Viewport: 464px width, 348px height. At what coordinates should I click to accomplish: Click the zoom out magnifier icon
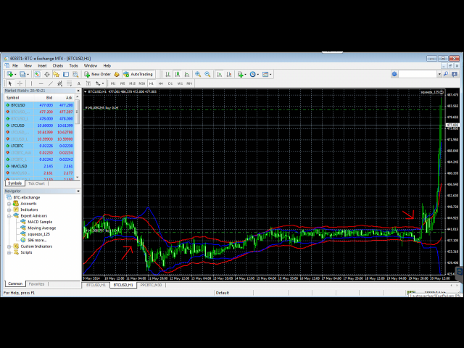(x=207, y=74)
